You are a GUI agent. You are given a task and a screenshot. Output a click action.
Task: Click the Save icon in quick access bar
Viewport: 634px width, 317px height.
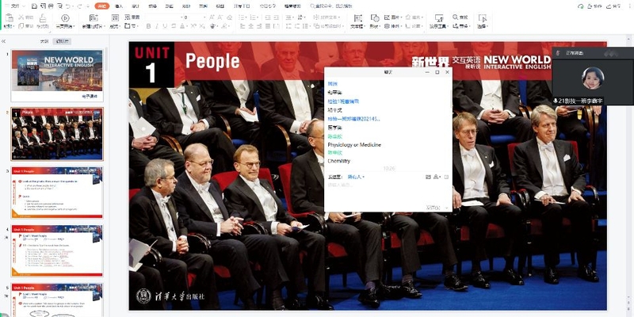[x=34, y=6]
